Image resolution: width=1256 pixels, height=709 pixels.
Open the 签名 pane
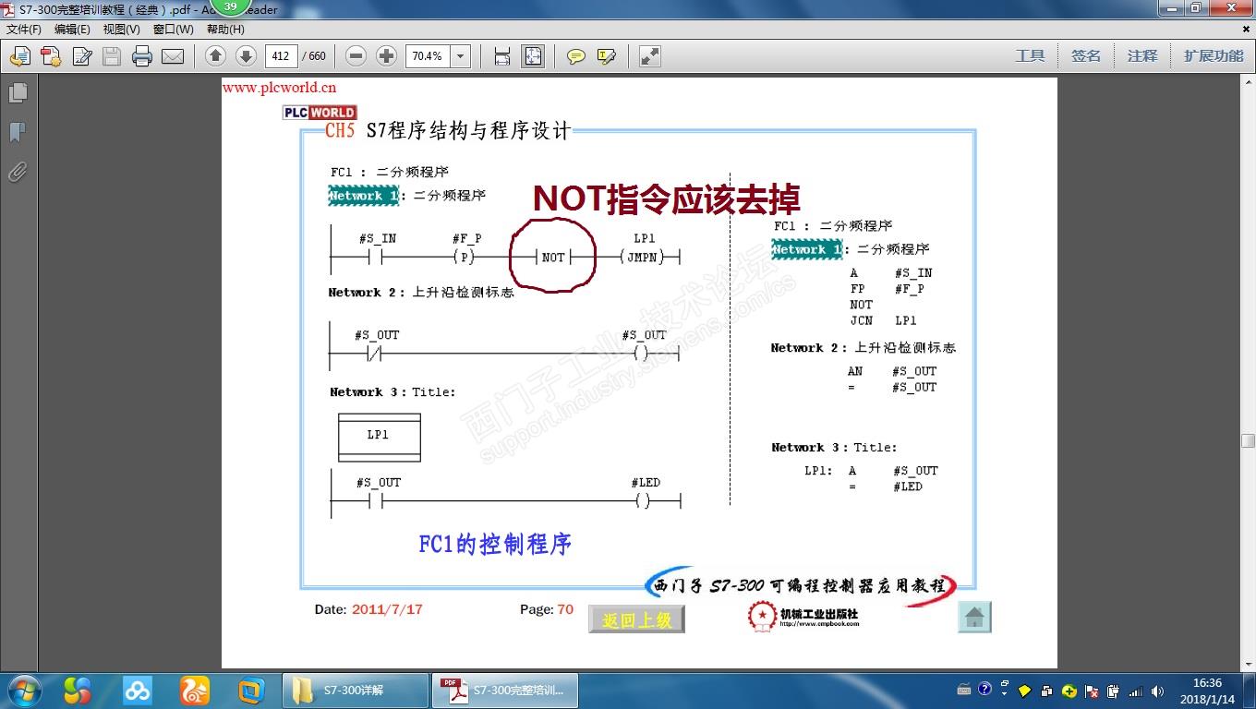pos(1086,56)
